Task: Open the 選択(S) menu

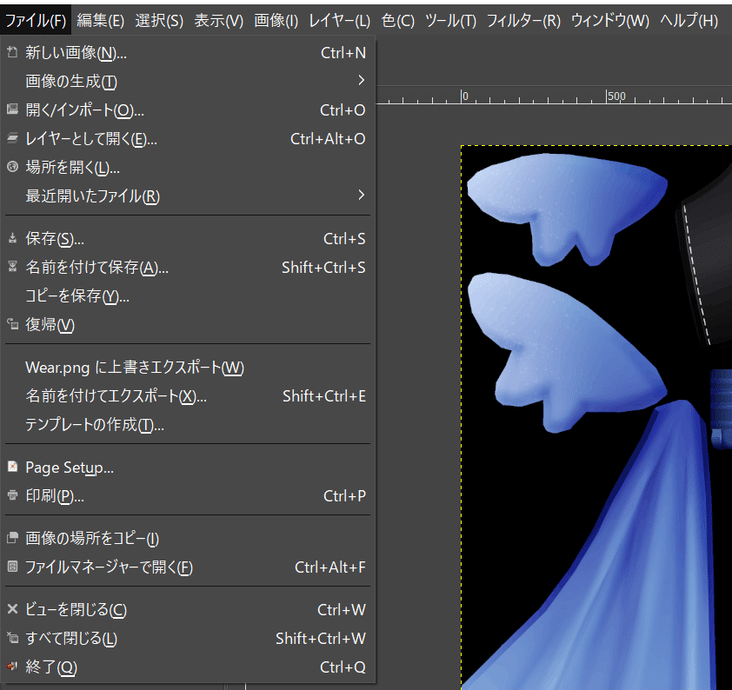Action: [x=159, y=21]
